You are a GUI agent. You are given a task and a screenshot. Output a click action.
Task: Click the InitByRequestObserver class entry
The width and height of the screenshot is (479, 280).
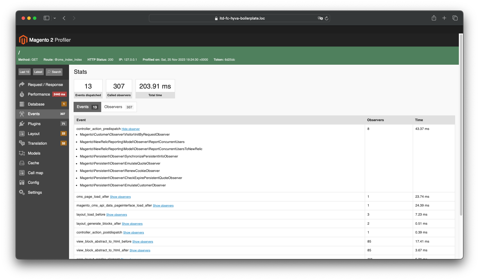(125, 134)
